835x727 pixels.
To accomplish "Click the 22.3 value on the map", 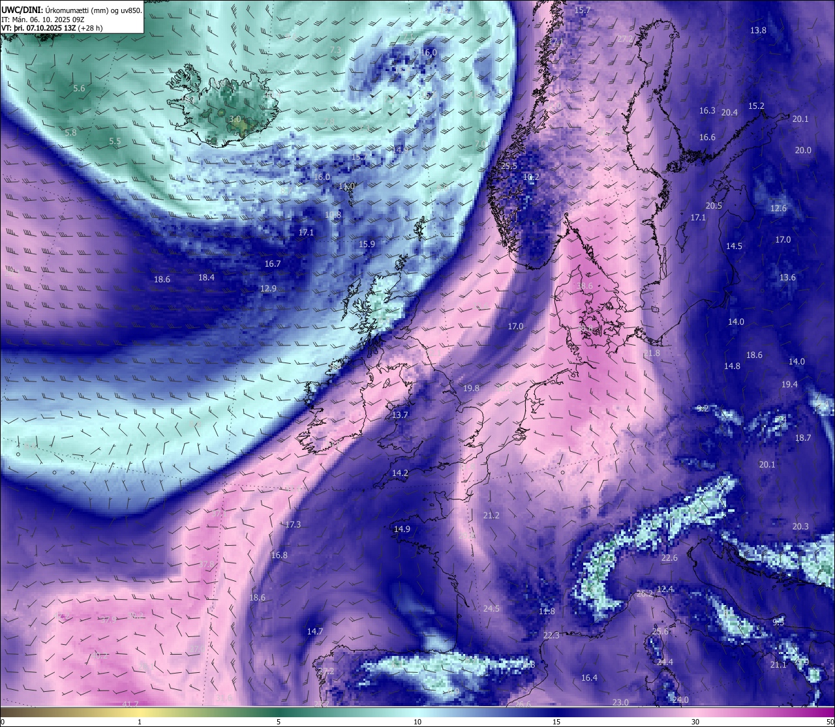I will click(551, 635).
